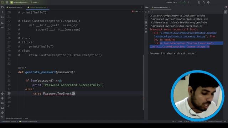Start debugging the current file
228x128 pixels.
(185, 2)
